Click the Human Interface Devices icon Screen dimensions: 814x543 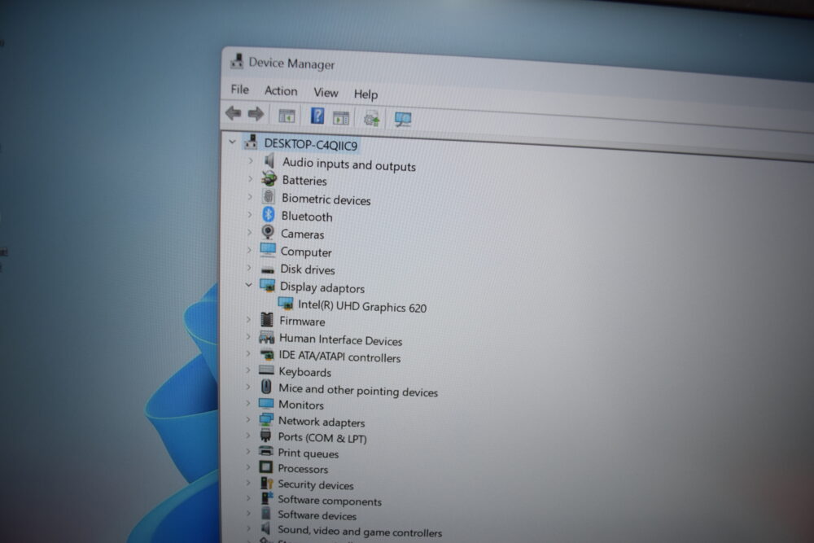pos(266,337)
